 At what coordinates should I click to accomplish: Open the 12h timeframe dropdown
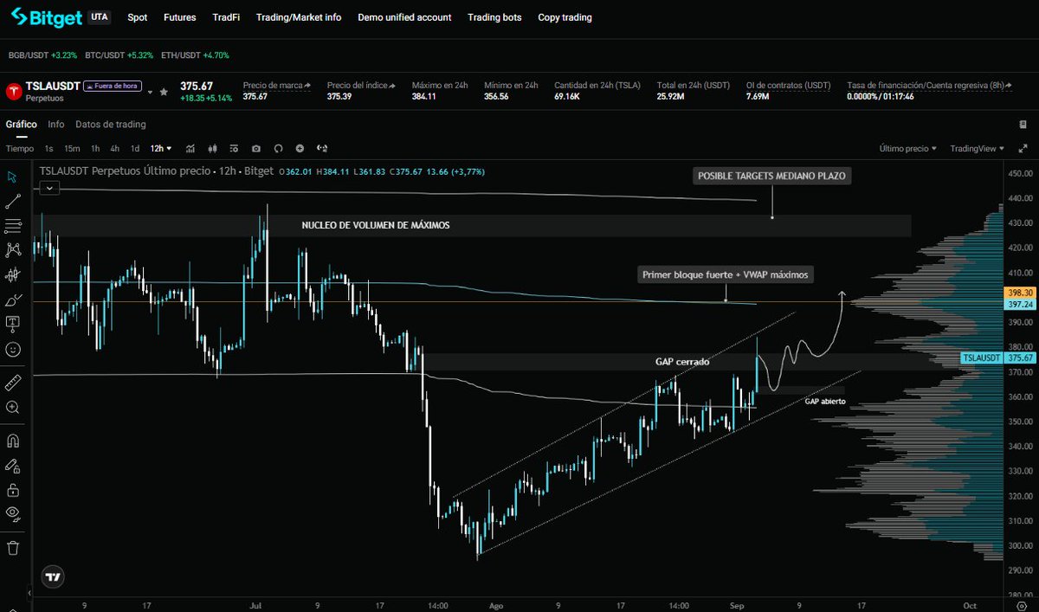[161, 148]
